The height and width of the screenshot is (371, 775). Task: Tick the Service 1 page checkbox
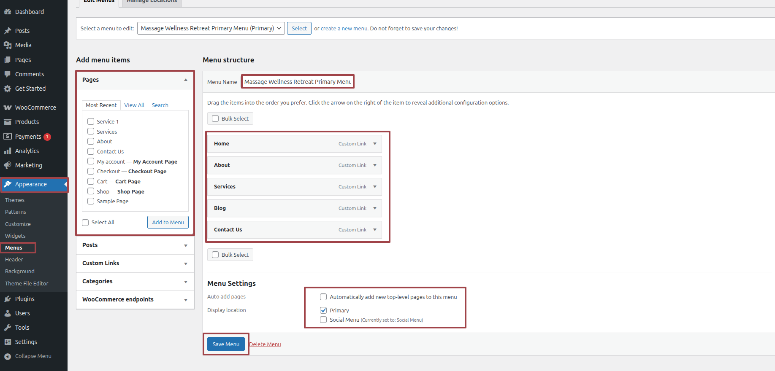coord(91,121)
